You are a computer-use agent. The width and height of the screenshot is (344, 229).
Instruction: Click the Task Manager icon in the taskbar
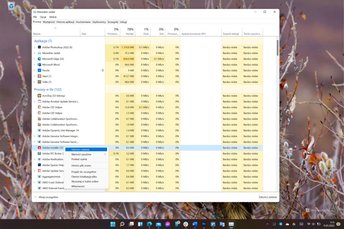click(x=231, y=224)
